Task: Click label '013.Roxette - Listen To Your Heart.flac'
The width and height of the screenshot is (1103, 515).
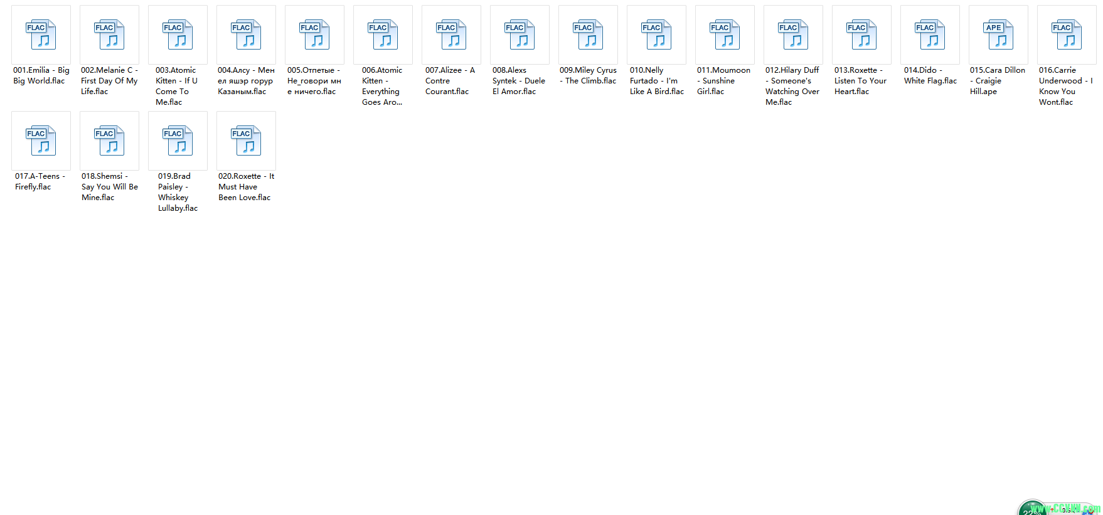Action: [860, 81]
